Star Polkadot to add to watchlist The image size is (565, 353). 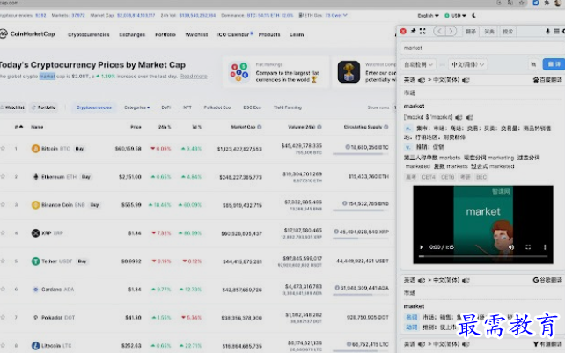(3, 317)
